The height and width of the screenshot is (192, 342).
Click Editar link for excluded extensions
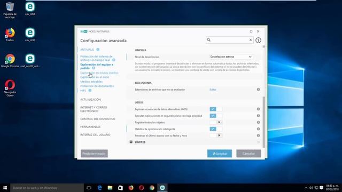(213, 90)
